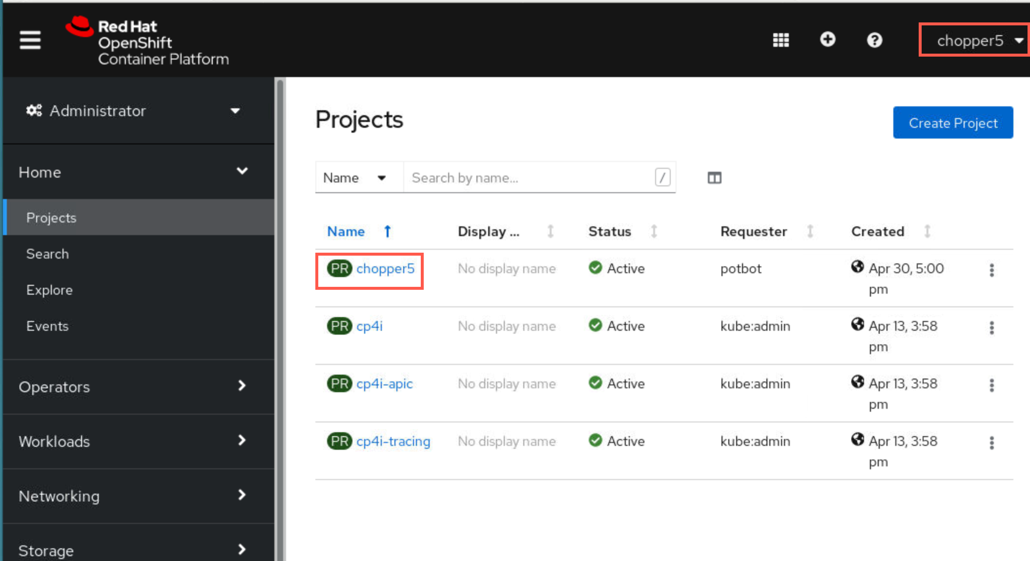Expand the Workloads navigation section
Image resolution: width=1030 pixels, height=561 pixels.
click(138, 441)
